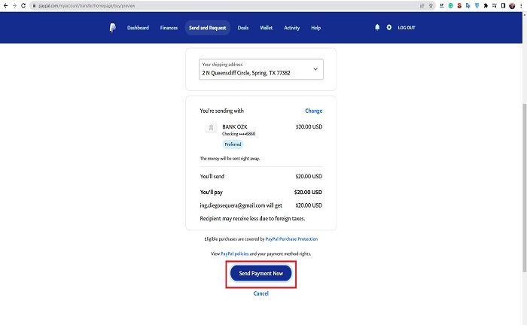
Task: Click Change payment method link
Action: pyautogui.click(x=314, y=111)
